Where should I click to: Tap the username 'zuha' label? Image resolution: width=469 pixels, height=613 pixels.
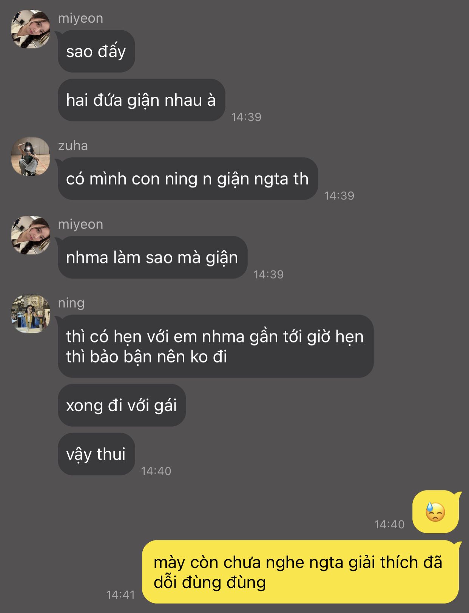73,146
